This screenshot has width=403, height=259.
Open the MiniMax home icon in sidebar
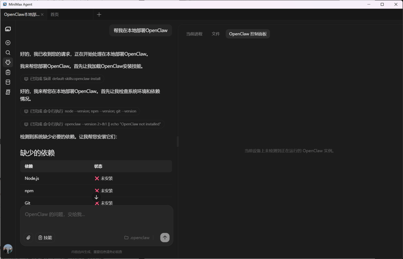pos(8,29)
